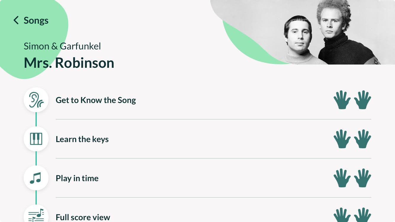This screenshot has width=395, height=222.
Task: Click the sheet music icon for Full score view
Action: point(36,215)
